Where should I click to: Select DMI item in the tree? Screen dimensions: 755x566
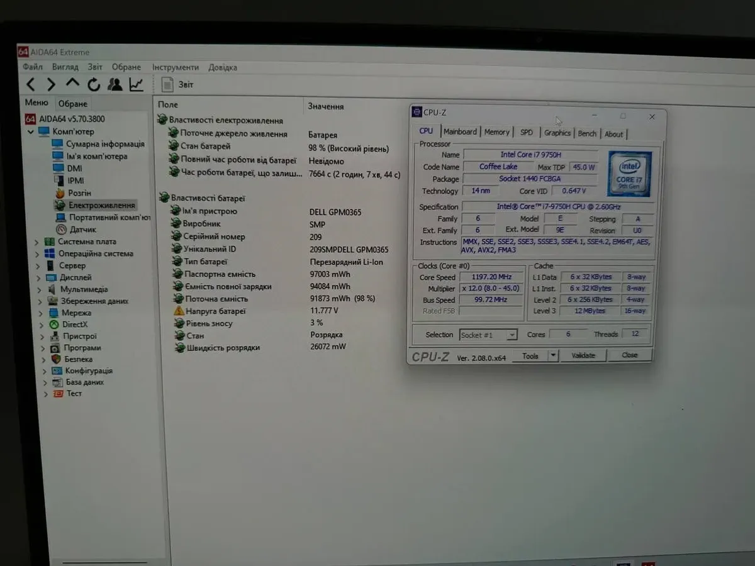[x=74, y=168]
